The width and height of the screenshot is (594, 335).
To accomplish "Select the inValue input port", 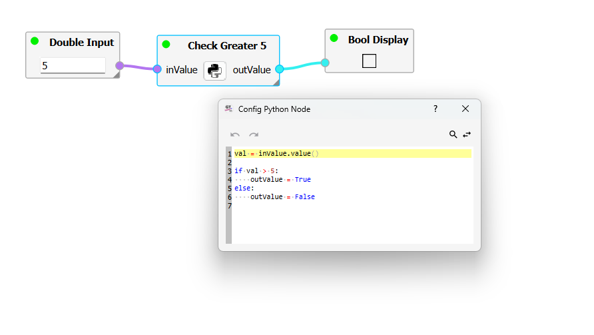I will click(157, 69).
